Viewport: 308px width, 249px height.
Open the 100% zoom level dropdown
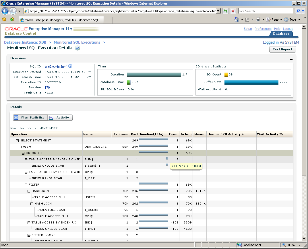pyautogui.click(x=300, y=245)
